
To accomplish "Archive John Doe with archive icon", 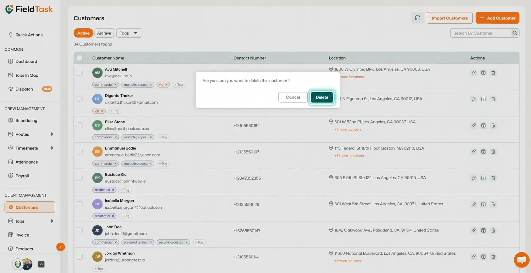I will [x=483, y=231].
